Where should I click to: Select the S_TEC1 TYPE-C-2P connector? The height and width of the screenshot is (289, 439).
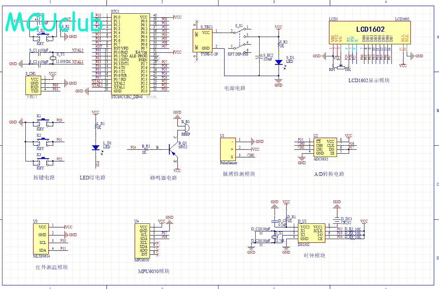pyautogui.click(x=202, y=41)
